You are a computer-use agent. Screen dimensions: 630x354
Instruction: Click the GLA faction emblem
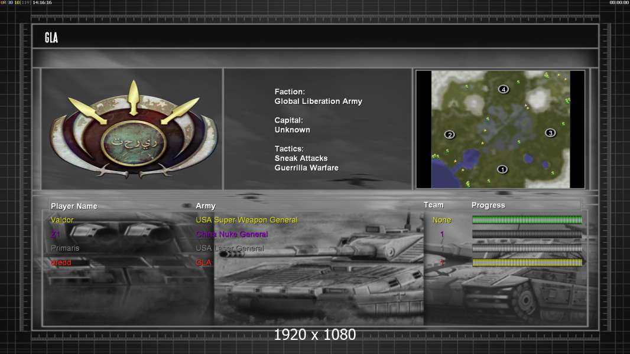[134, 130]
